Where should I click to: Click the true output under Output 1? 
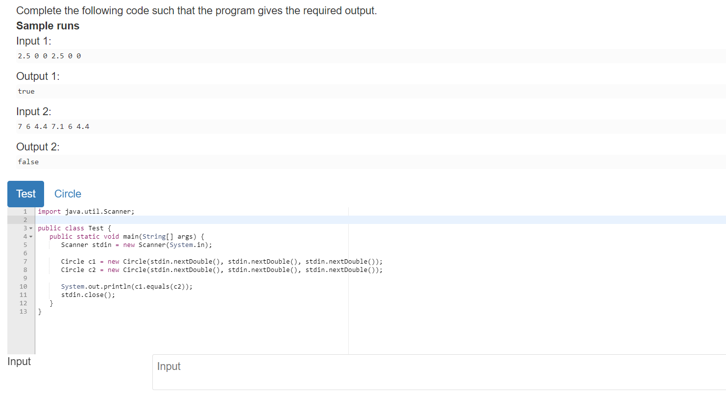pyautogui.click(x=26, y=91)
